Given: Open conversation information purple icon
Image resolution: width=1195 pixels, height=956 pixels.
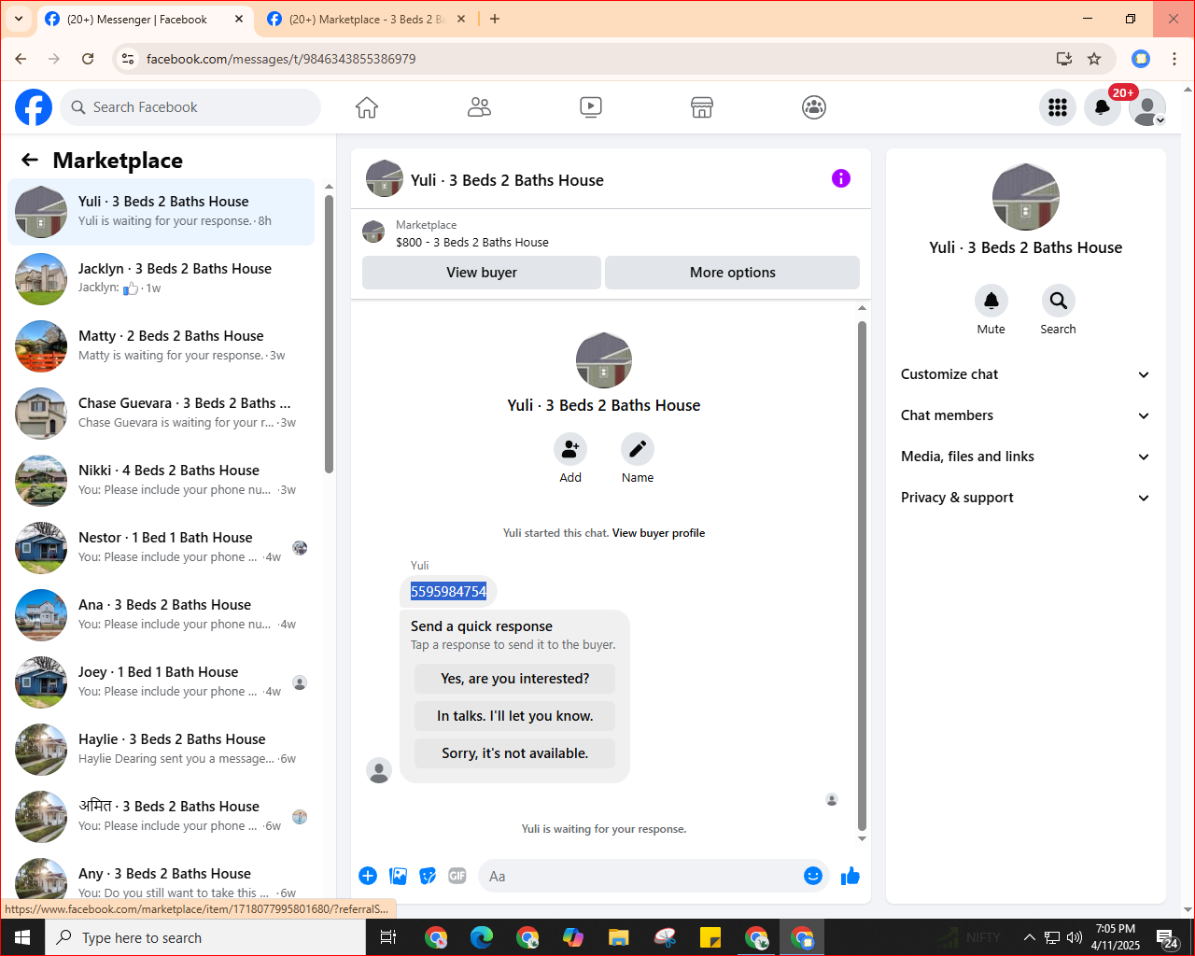Looking at the screenshot, I should (x=841, y=178).
